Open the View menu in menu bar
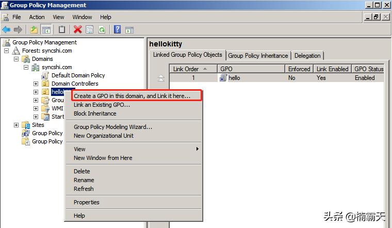 click(58, 17)
